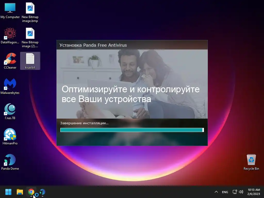Click the Установка Panda Free Antivirus title bar

pos(132,45)
